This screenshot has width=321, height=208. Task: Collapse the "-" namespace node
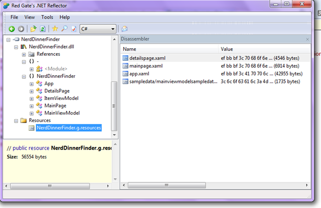click(24, 62)
